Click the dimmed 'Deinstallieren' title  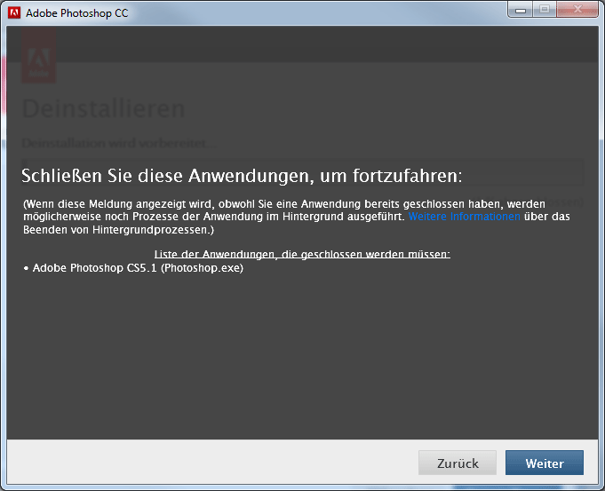(x=103, y=109)
